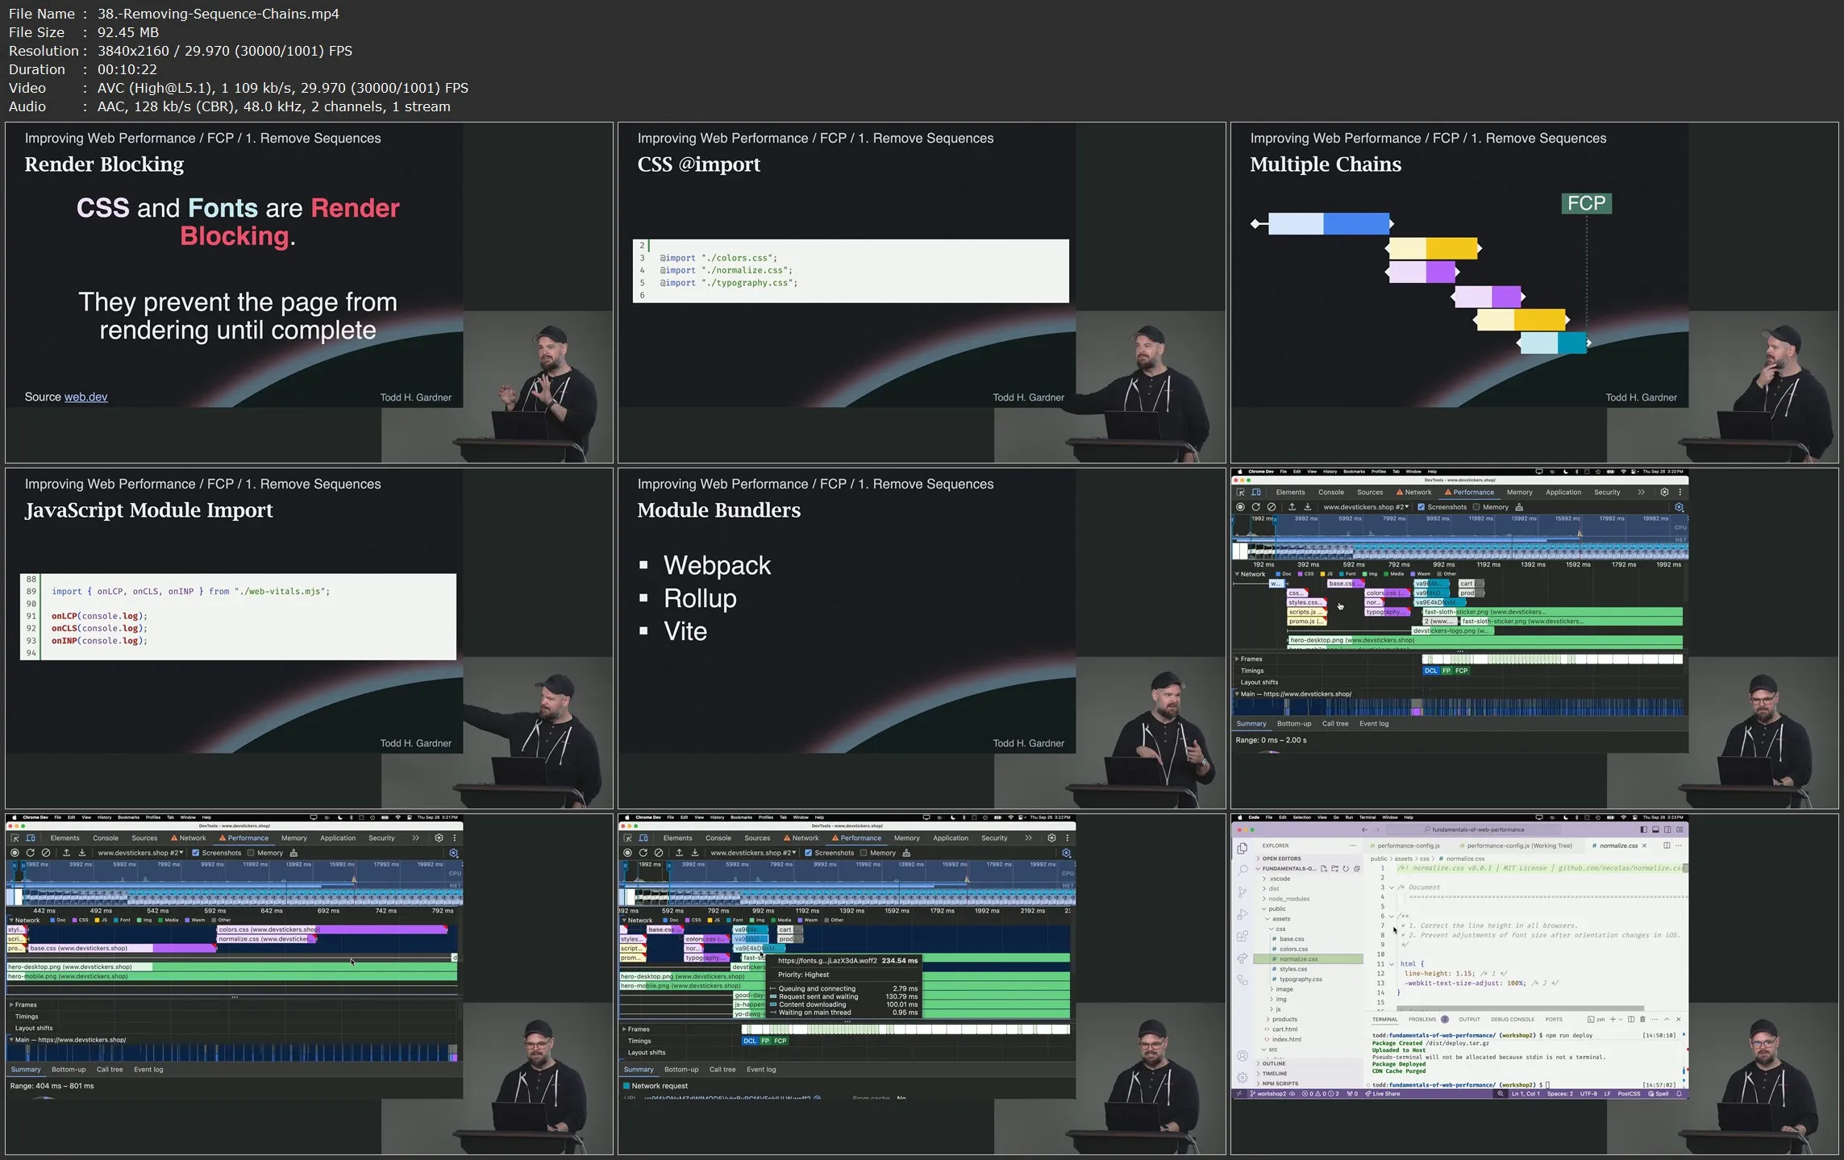Click Kill Terminal trash icon in VS Code
The width and height of the screenshot is (1844, 1160).
[x=1642, y=1020]
